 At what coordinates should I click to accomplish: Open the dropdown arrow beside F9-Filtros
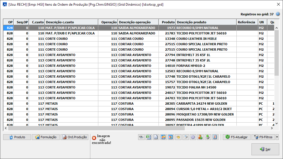(x=277, y=137)
